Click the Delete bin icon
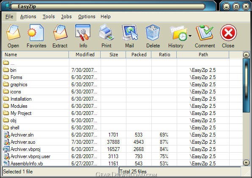 click(153, 33)
